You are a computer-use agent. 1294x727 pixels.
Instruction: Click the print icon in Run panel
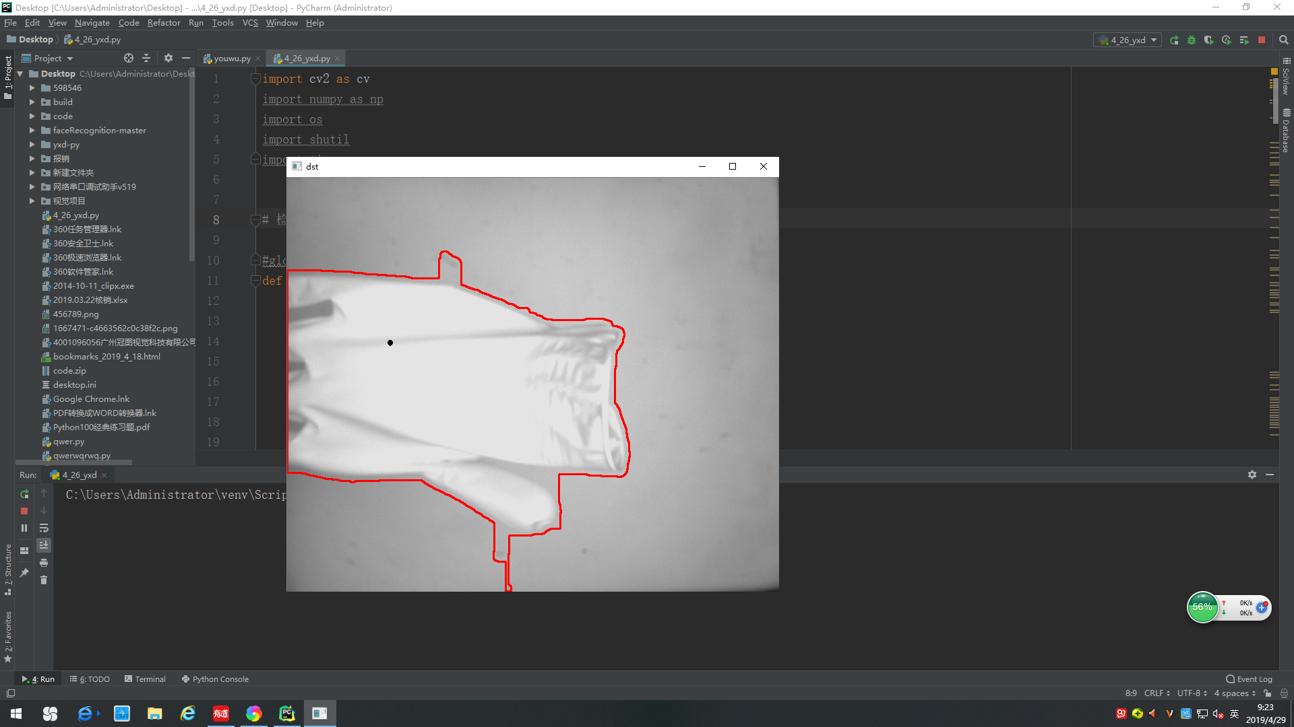(x=44, y=563)
